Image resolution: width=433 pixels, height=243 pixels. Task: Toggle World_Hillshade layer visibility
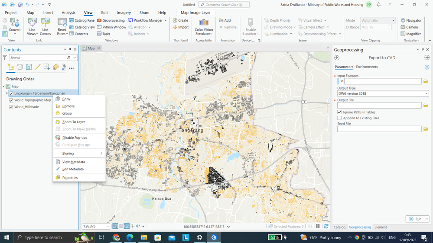pyautogui.click(x=11, y=107)
